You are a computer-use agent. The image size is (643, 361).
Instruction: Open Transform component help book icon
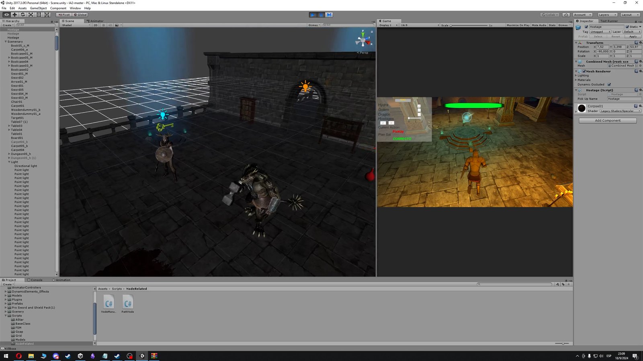tap(636, 43)
